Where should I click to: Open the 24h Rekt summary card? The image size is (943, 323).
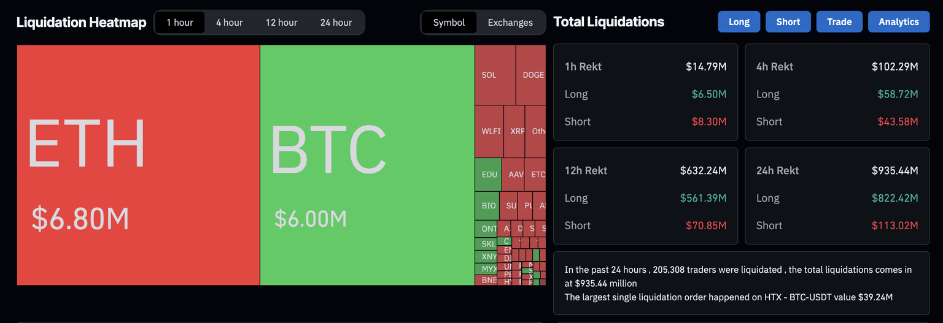tap(837, 196)
